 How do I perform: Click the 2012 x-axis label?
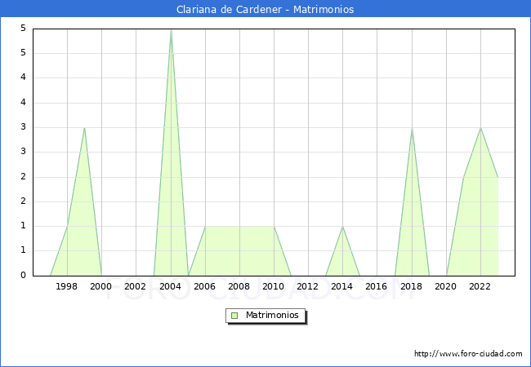307,286
